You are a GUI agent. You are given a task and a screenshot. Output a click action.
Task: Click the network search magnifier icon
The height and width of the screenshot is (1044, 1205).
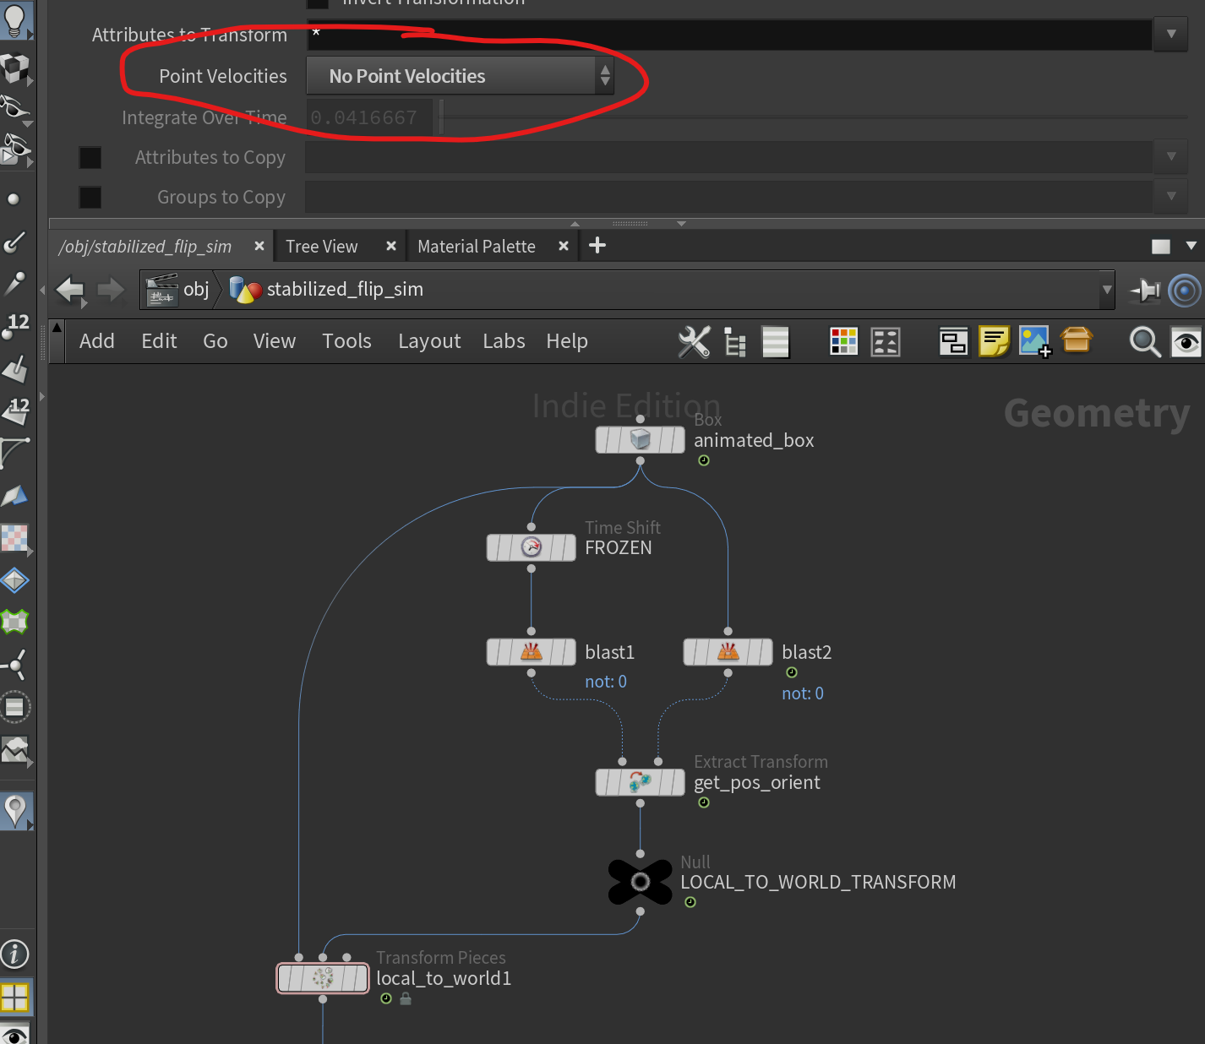pyautogui.click(x=1144, y=341)
